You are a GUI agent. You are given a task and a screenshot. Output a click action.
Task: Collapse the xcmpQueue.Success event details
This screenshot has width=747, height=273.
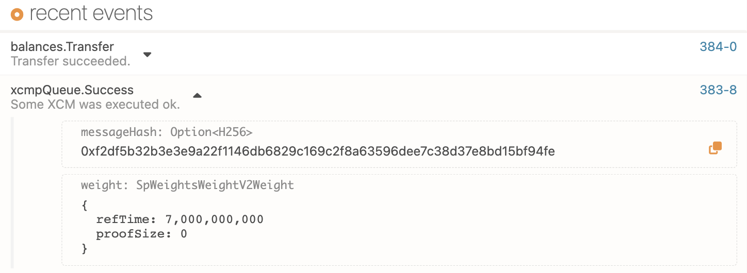click(197, 95)
